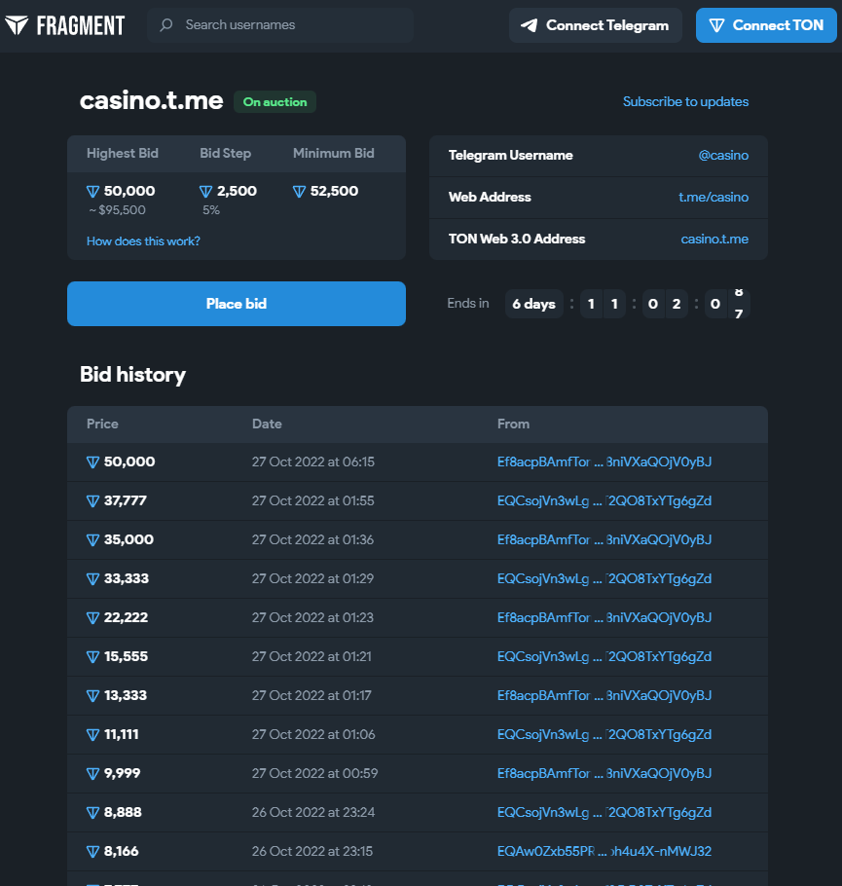Focus the Search usernames field
This screenshot has height=886, width=842.
[280, 25]
